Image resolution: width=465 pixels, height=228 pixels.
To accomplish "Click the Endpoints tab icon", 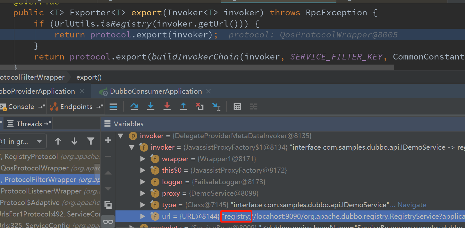I will (54, 107).
